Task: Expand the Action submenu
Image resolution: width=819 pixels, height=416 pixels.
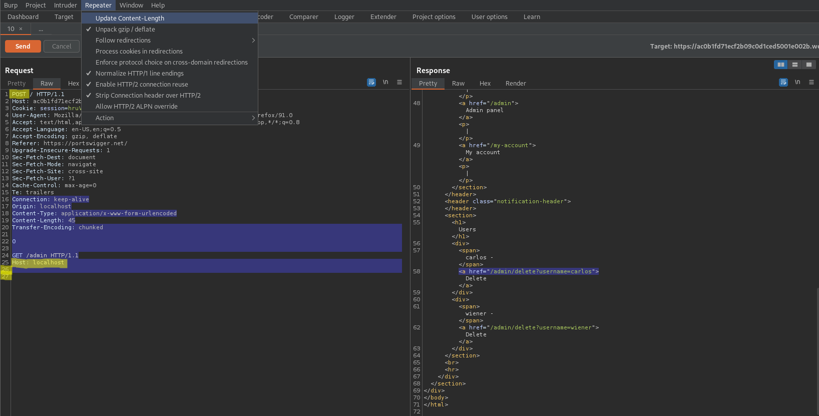Action: point(170,118)
